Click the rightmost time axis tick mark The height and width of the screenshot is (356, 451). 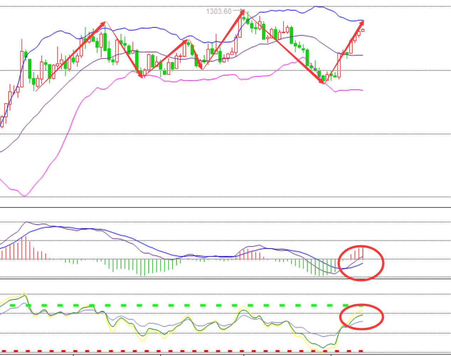[x=331, y=355]
